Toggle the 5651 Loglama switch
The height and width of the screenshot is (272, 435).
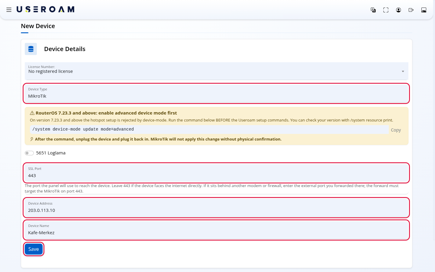(29, 153)
